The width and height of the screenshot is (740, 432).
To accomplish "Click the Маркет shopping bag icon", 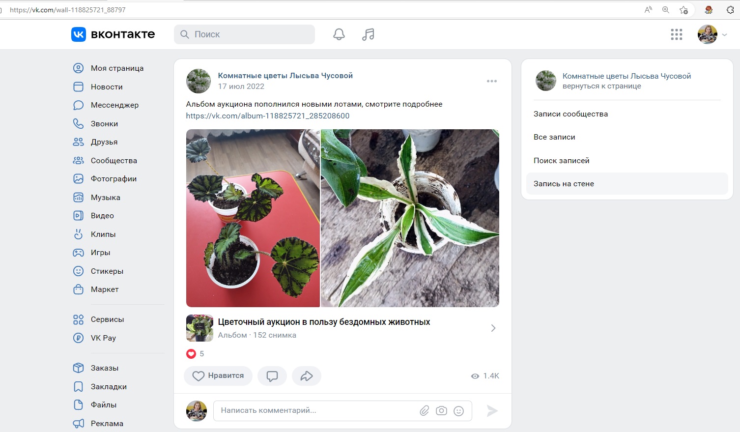I will tap(78, 289).
